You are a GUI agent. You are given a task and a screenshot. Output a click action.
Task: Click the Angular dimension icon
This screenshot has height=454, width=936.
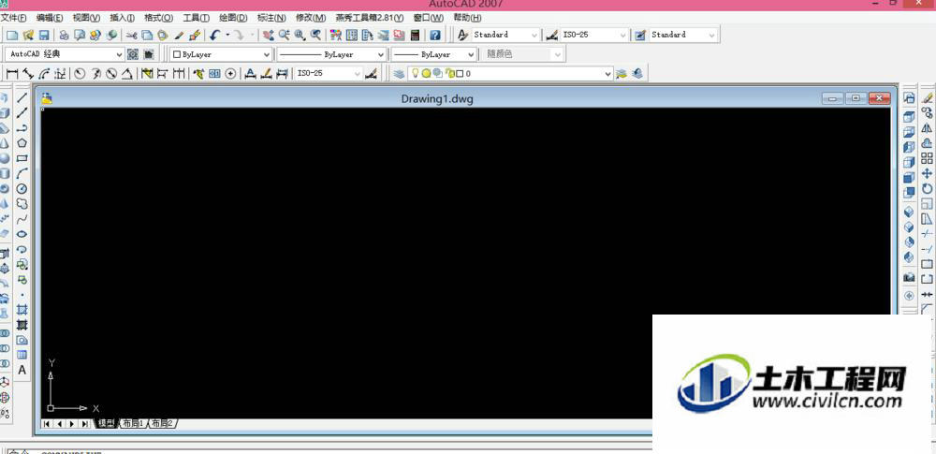point(126,73)
